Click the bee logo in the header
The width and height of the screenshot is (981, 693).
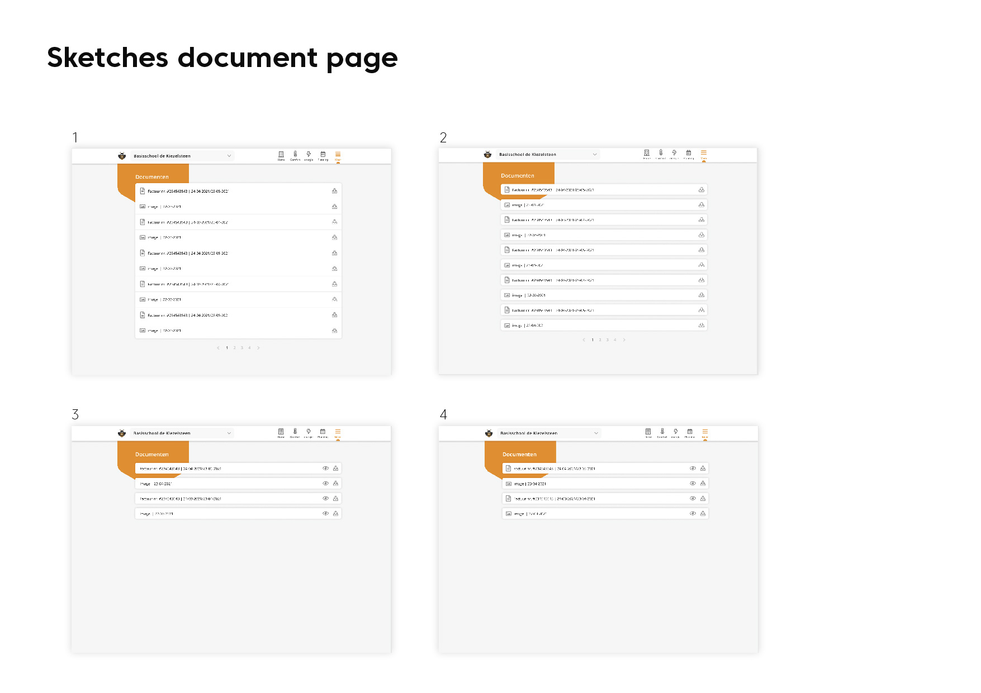[122, 155]
